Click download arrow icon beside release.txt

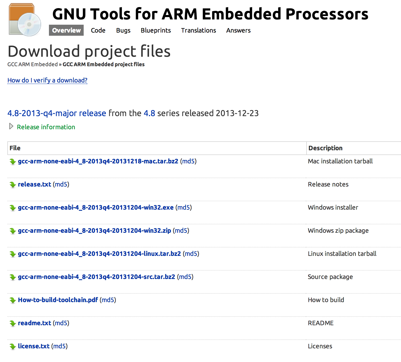click(13, 185)
